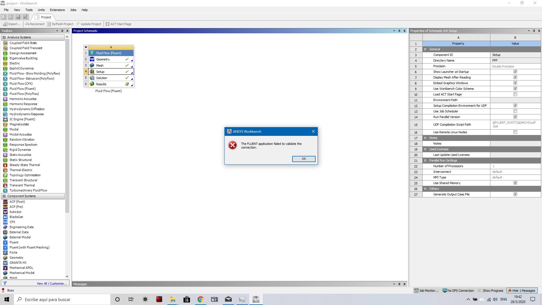The image size is (542, 305).
Task: Click the Save As toolbar icon
Action: [x=25, y=17]
